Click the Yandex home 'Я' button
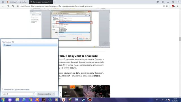181x102 pixels. pos(8,6)
